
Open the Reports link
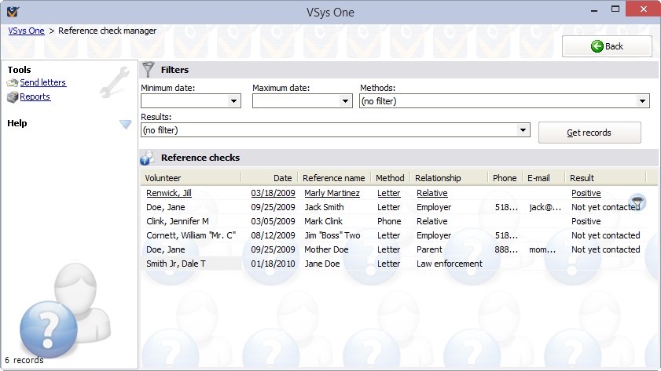35,97
